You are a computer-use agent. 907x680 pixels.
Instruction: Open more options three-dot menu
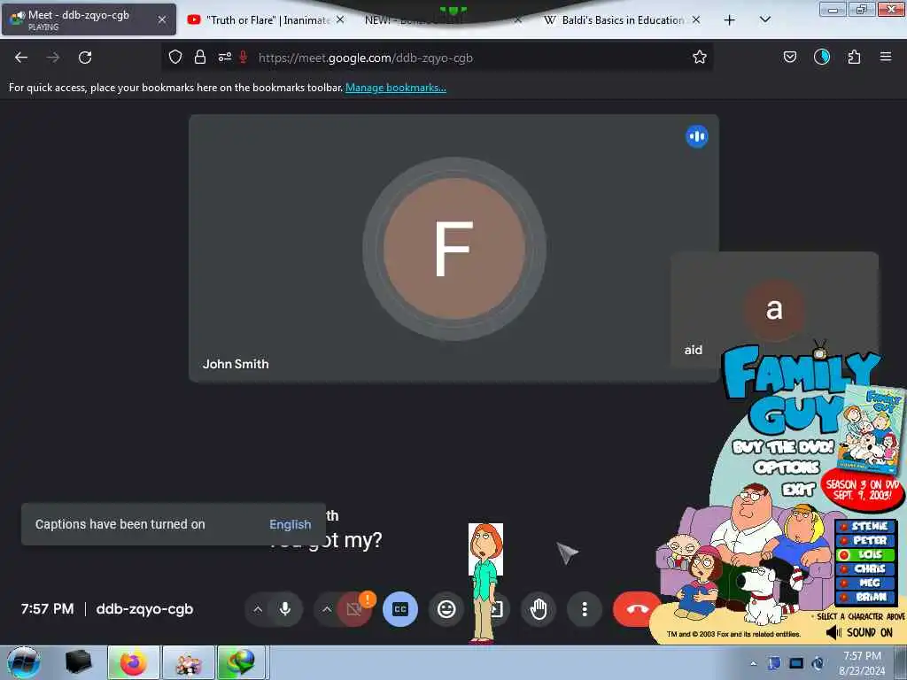pos(585,609)
